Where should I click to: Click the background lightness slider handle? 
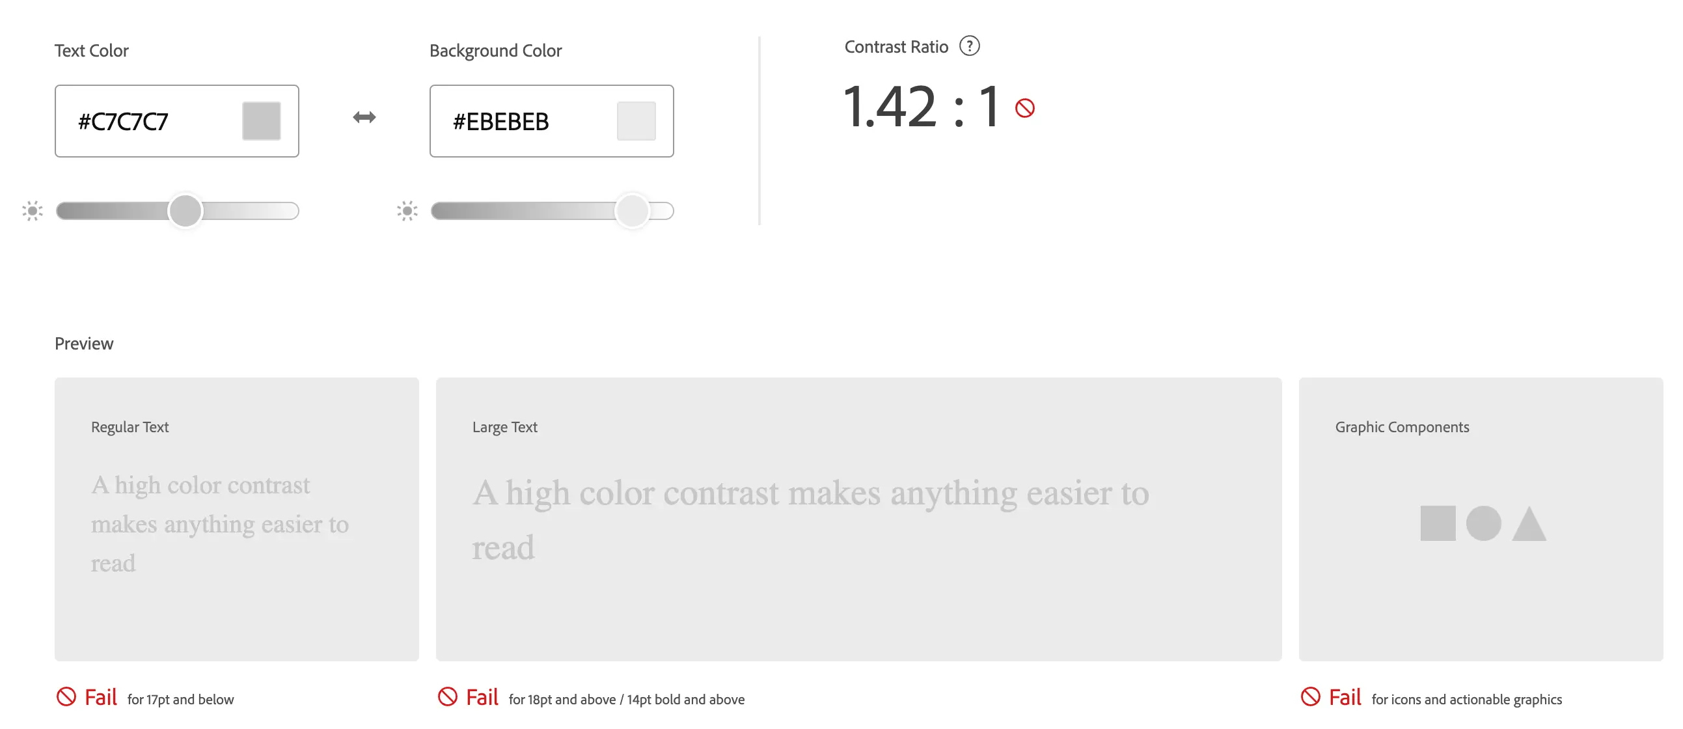click(x=632, y=211)
